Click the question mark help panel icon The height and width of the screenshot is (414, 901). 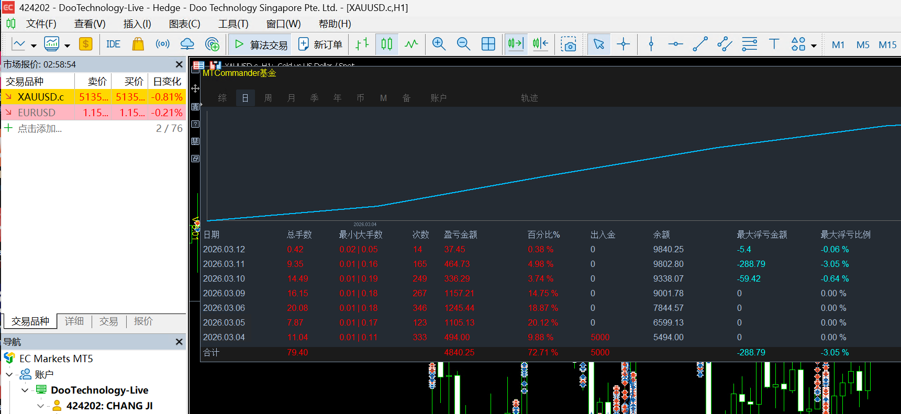click(195, 124)
